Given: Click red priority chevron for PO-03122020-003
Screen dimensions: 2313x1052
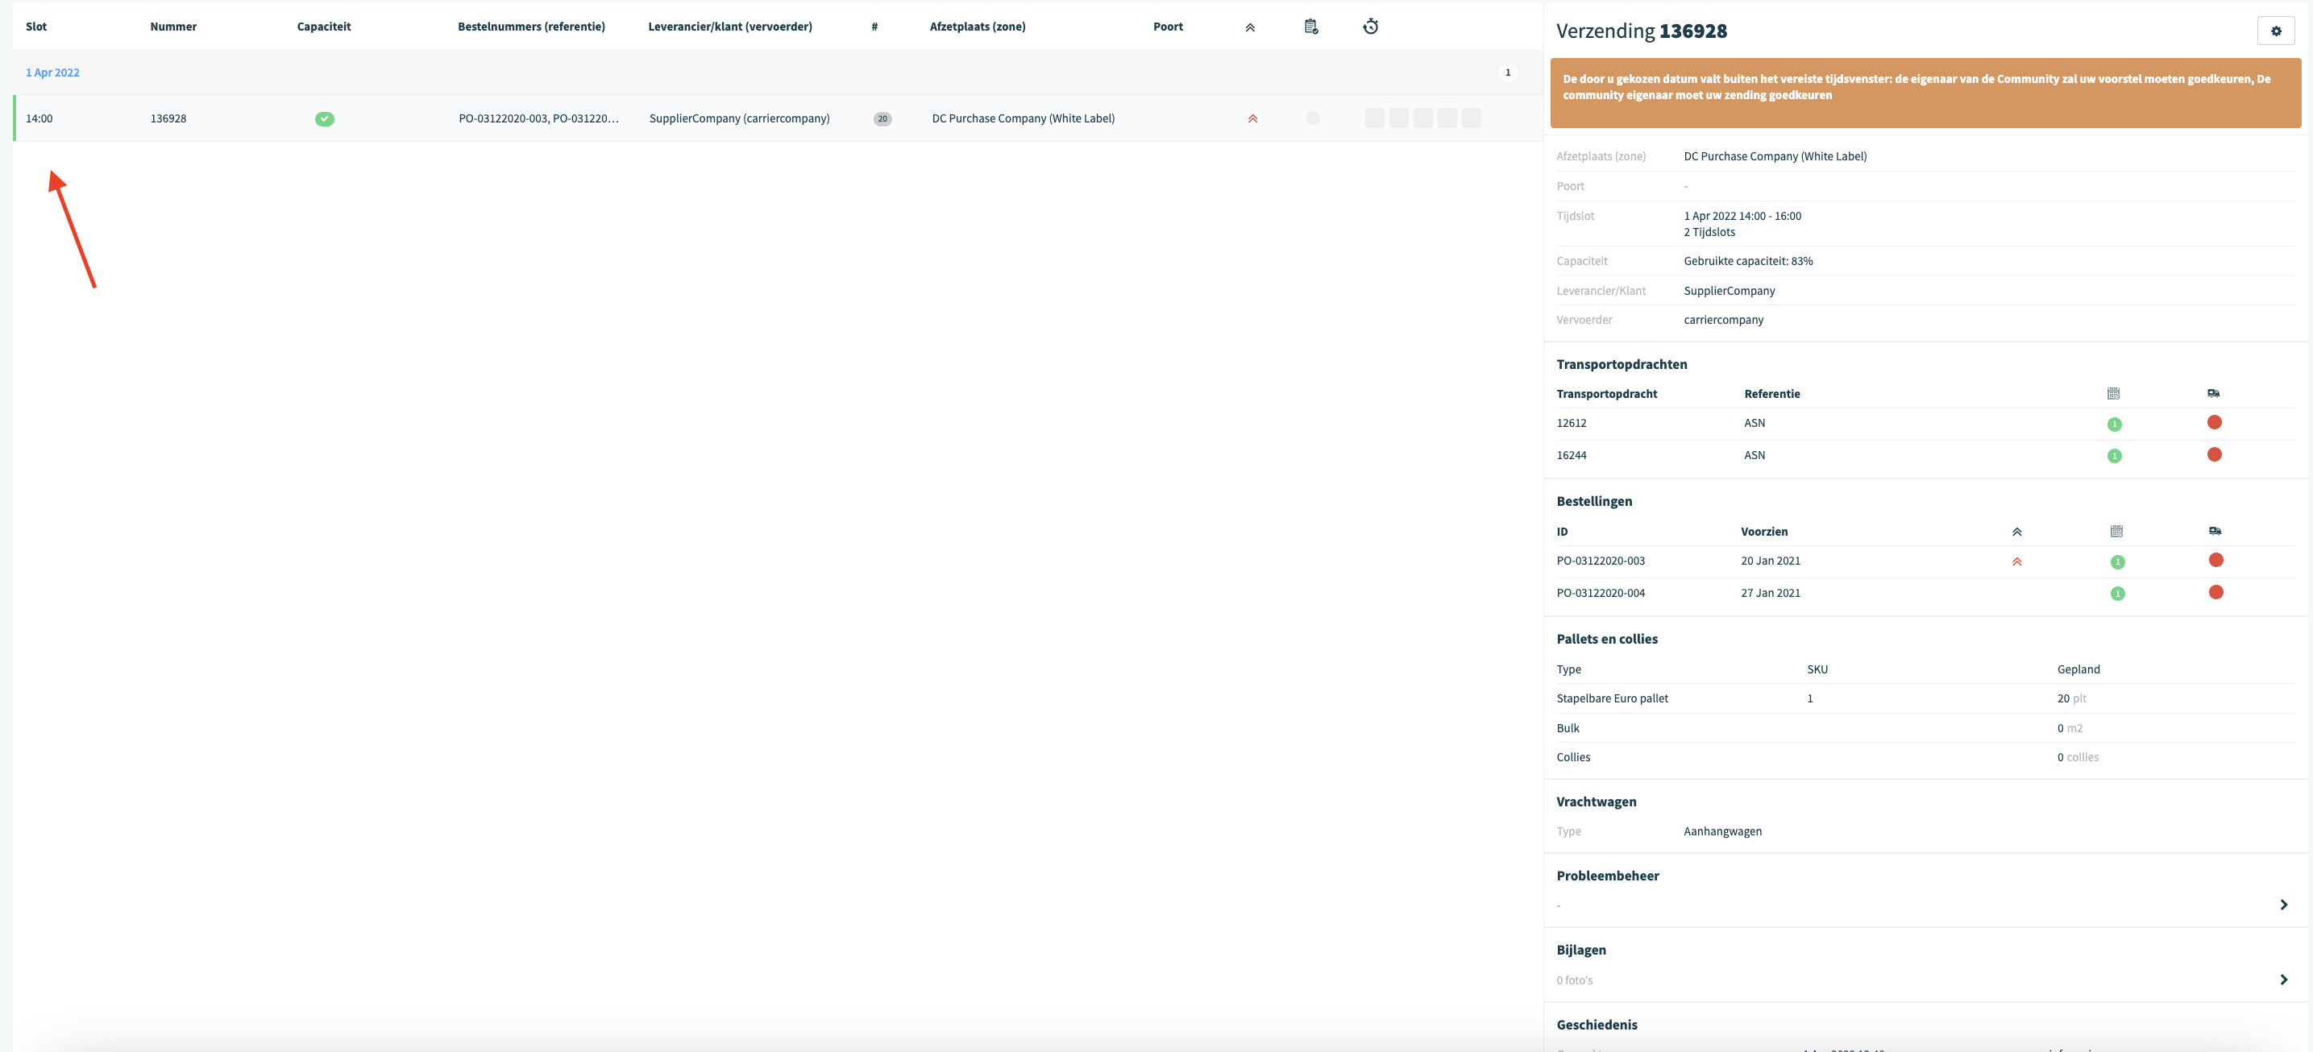Looking at the screenshot, I should tap(2016, 562).
